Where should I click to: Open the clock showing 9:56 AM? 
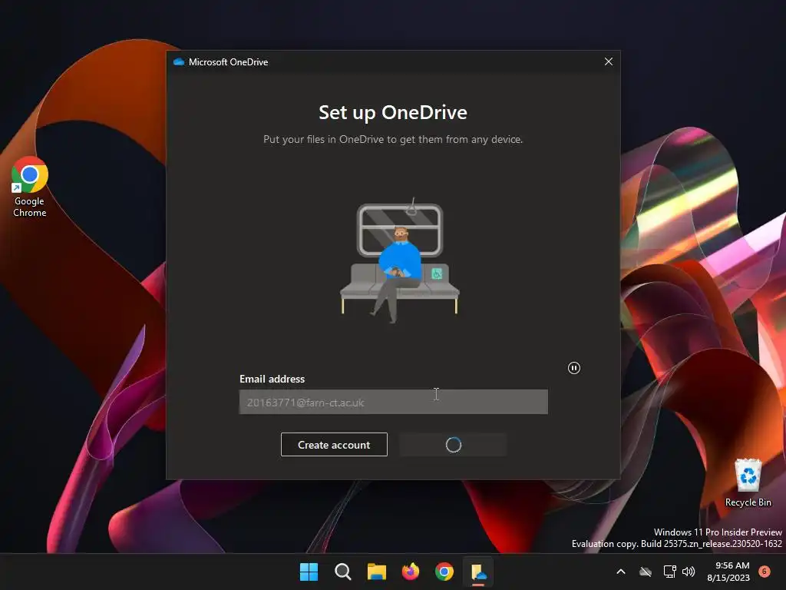pyautogui.click(x=728, y=572)
